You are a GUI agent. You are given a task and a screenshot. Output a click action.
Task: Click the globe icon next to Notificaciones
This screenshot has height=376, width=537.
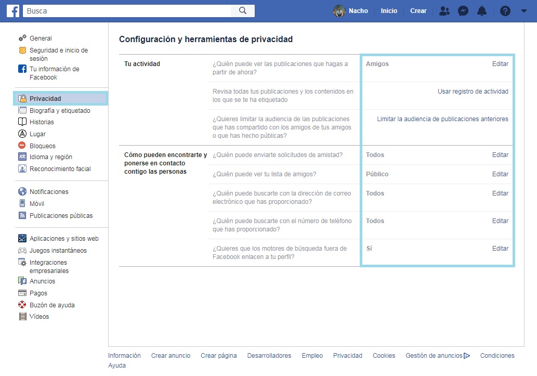click(22, 191)
